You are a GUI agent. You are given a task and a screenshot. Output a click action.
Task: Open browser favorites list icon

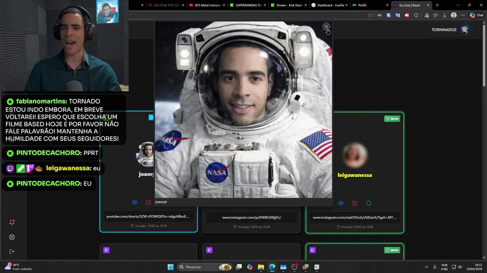tap(435, 15)
